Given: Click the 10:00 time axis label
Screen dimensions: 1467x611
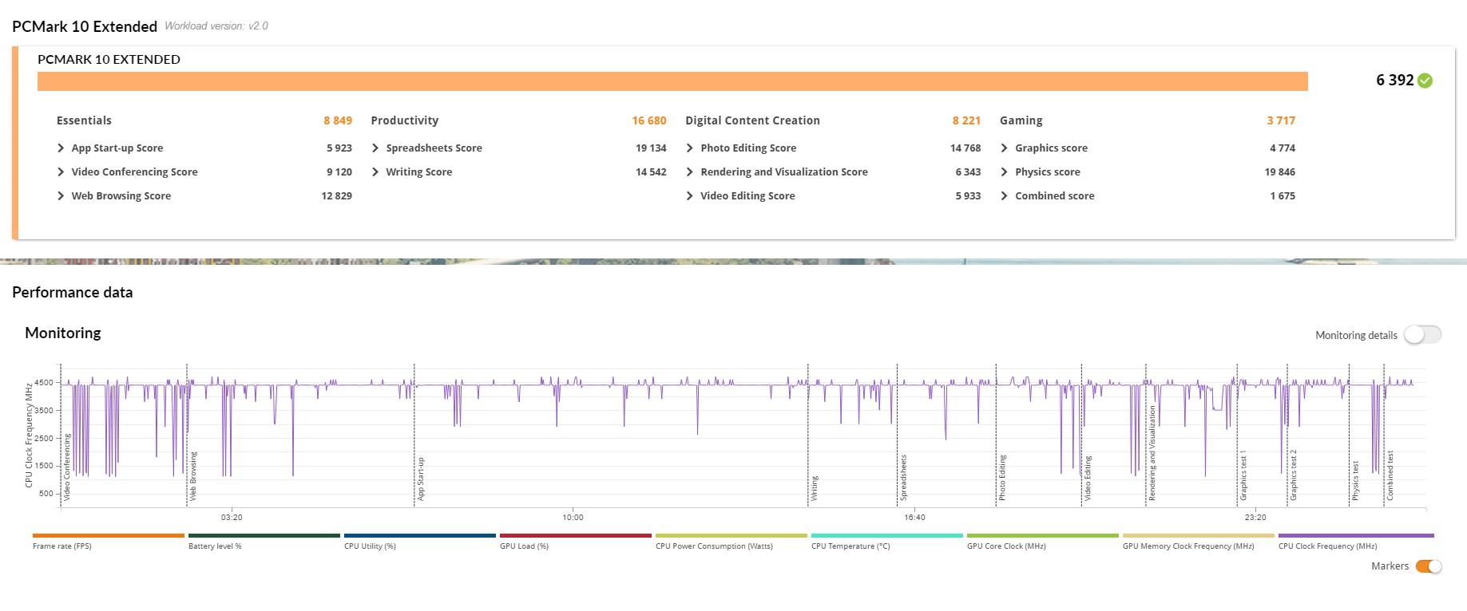Looking at the screenshot, I should [x=573, y=518].
